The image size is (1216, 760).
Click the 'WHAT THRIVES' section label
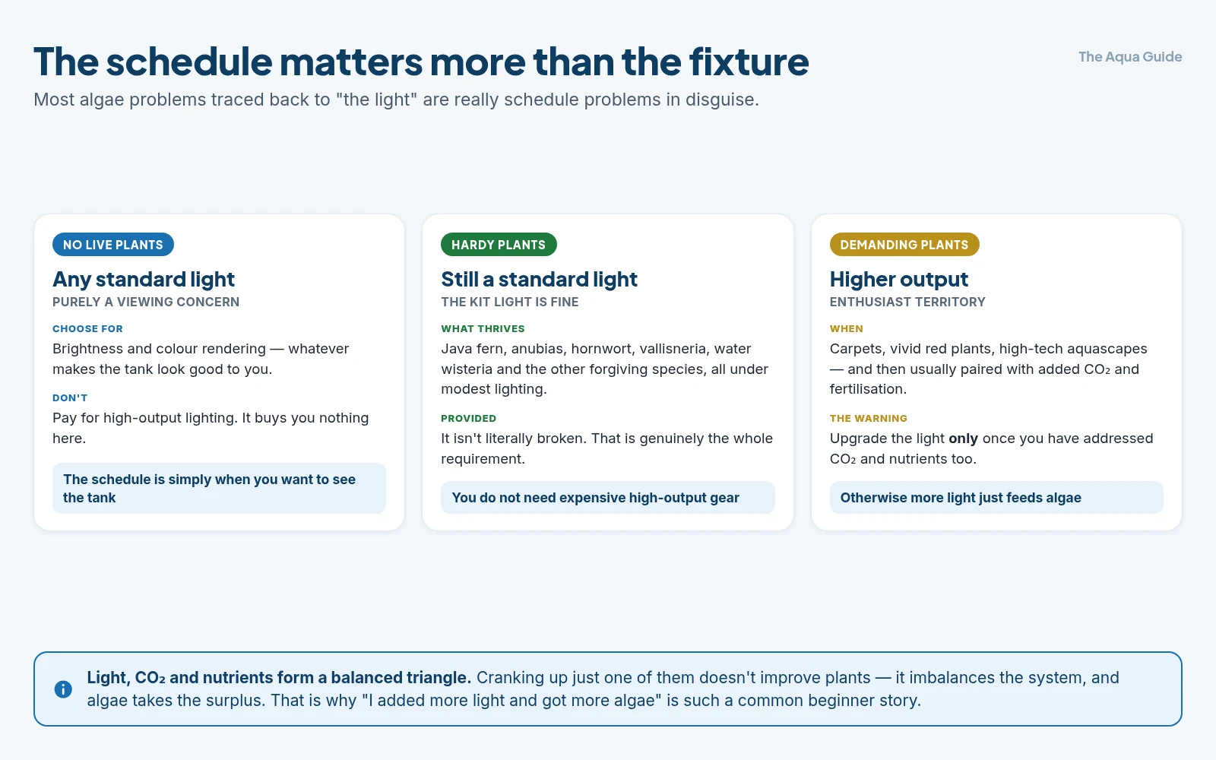click(x=483, y=329)
